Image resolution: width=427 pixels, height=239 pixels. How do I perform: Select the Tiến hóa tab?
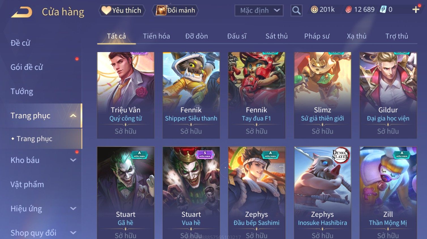click(156, 36)
